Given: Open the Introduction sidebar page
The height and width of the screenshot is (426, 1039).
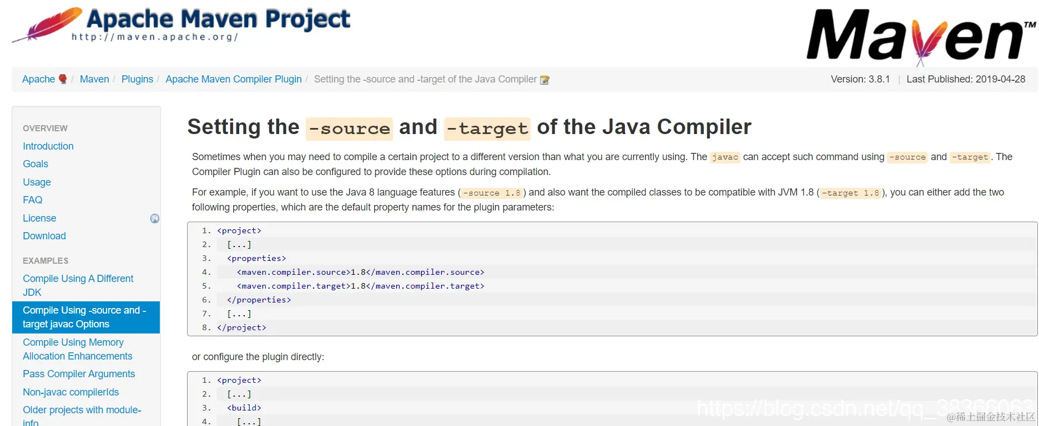Looking at the screenshot, I should tap(48, 146).
